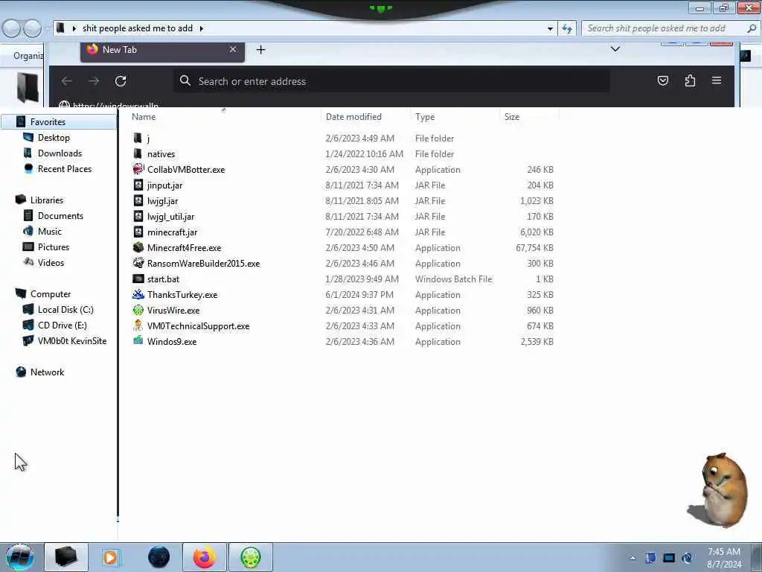Select the Windos9.exe icon
Viewport: 762px width, 572px height.
click(138, 341)
